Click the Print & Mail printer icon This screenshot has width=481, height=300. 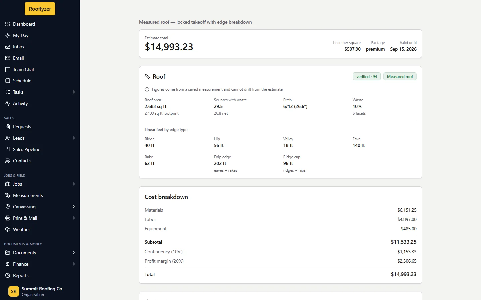8,218
